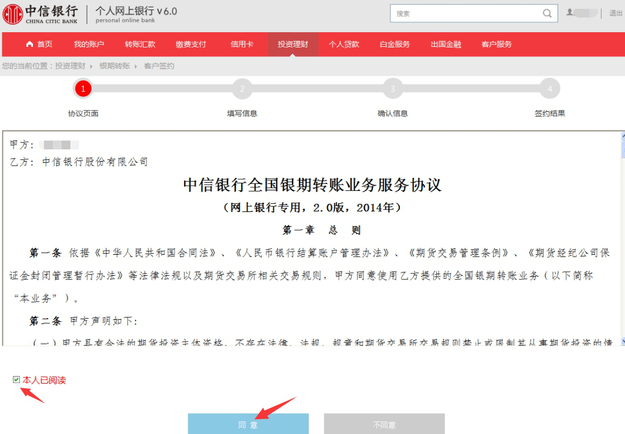Screen dimensions: 625x434
Task: Click the China CITIC Bank logo
Action: tap(40, 14)
